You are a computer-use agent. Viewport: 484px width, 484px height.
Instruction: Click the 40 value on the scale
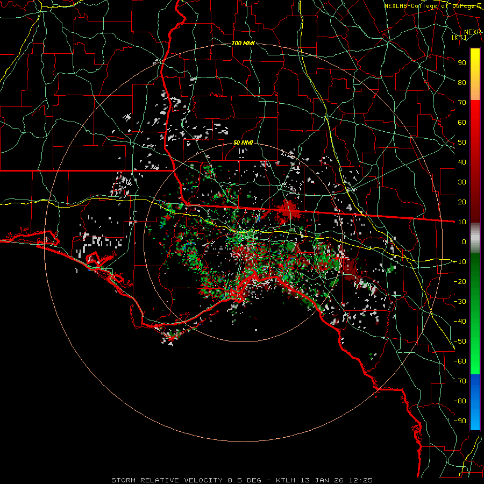tap(462, 162)
